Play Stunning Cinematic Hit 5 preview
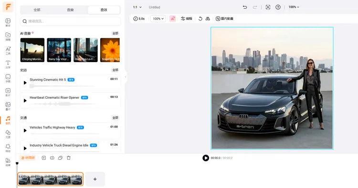Screen dimensions: 358x188 [25, 83]
